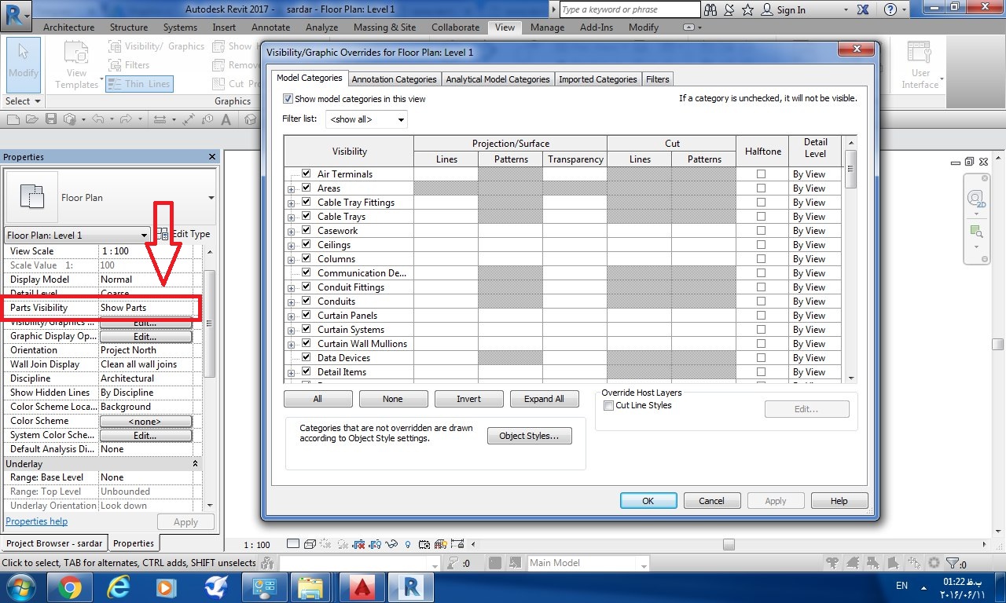
Task: Click the Visual Style icon in view control bar
Action: click(310, 544)
